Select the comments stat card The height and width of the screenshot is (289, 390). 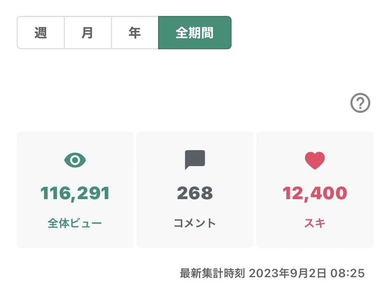click(x=195, y=190)
